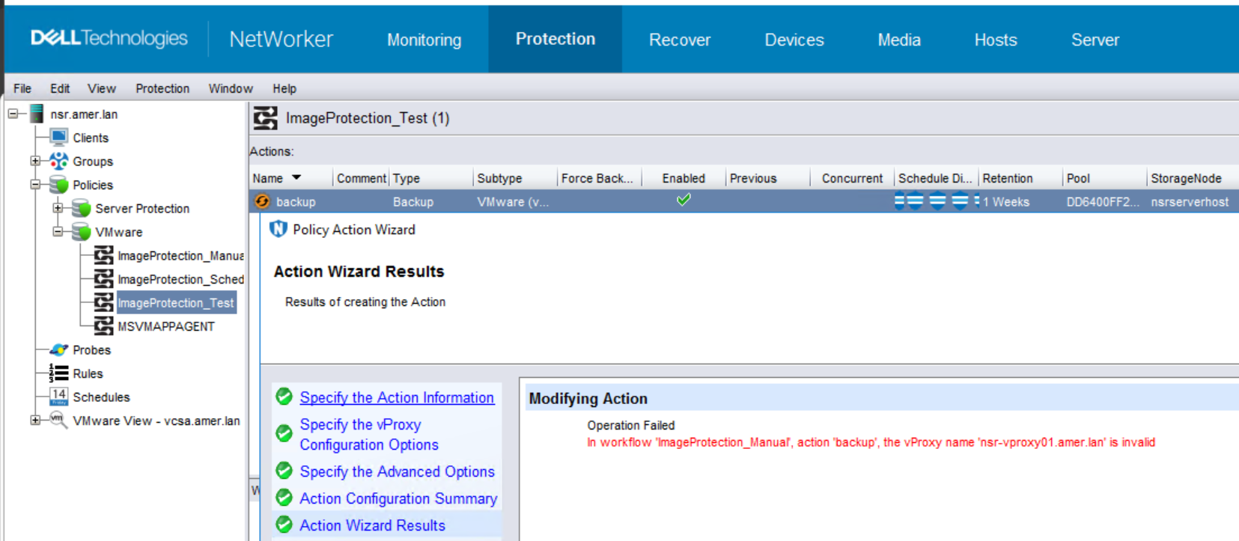
Task: Collapse the VMware policy node
Action: tap(58, 232)
